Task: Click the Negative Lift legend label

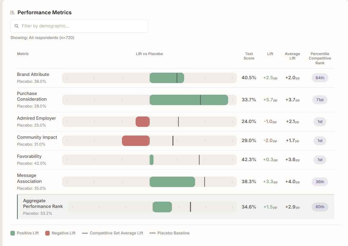Action: click(x=63, y=233)
